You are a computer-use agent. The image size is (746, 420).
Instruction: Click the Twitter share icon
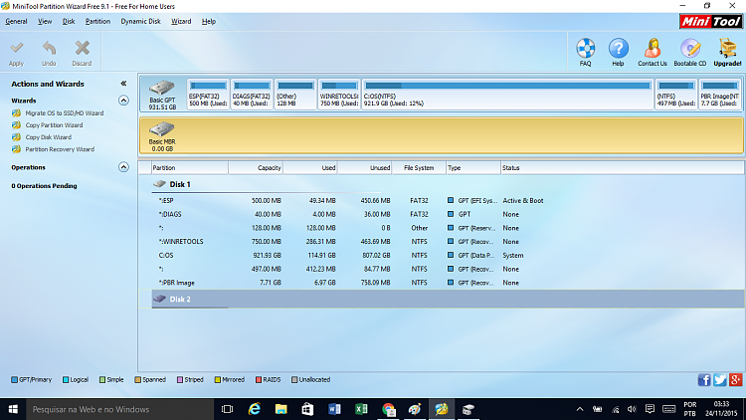720,379
